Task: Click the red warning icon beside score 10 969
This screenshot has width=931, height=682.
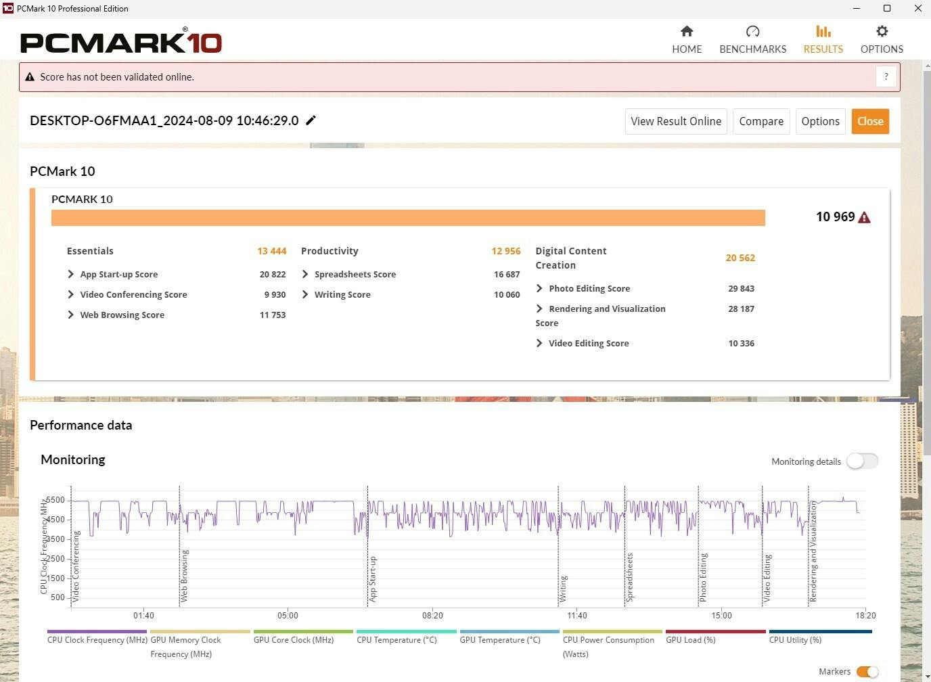Action: [864, 217]
